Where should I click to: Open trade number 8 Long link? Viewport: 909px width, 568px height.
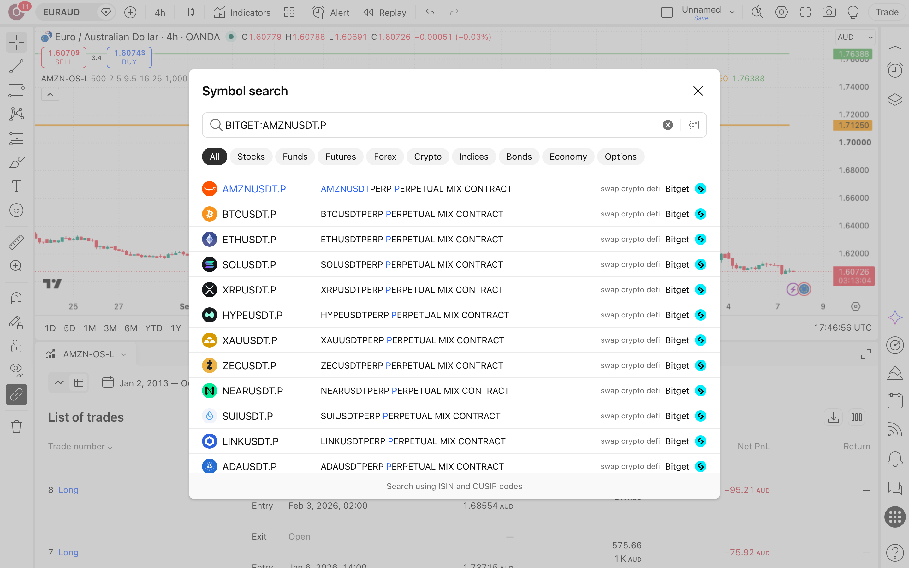[x=68, y=490]
